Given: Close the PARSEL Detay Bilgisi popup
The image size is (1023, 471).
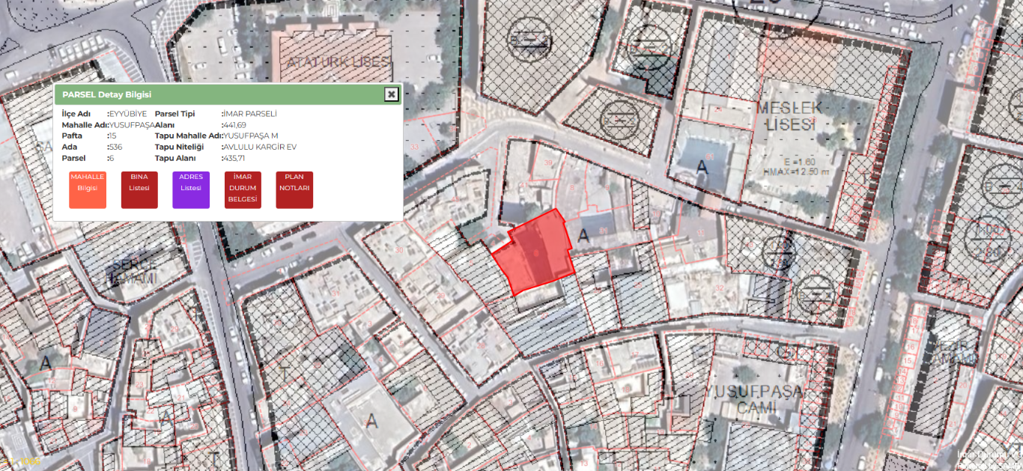Looking at the screenshot, I should 391,94.
